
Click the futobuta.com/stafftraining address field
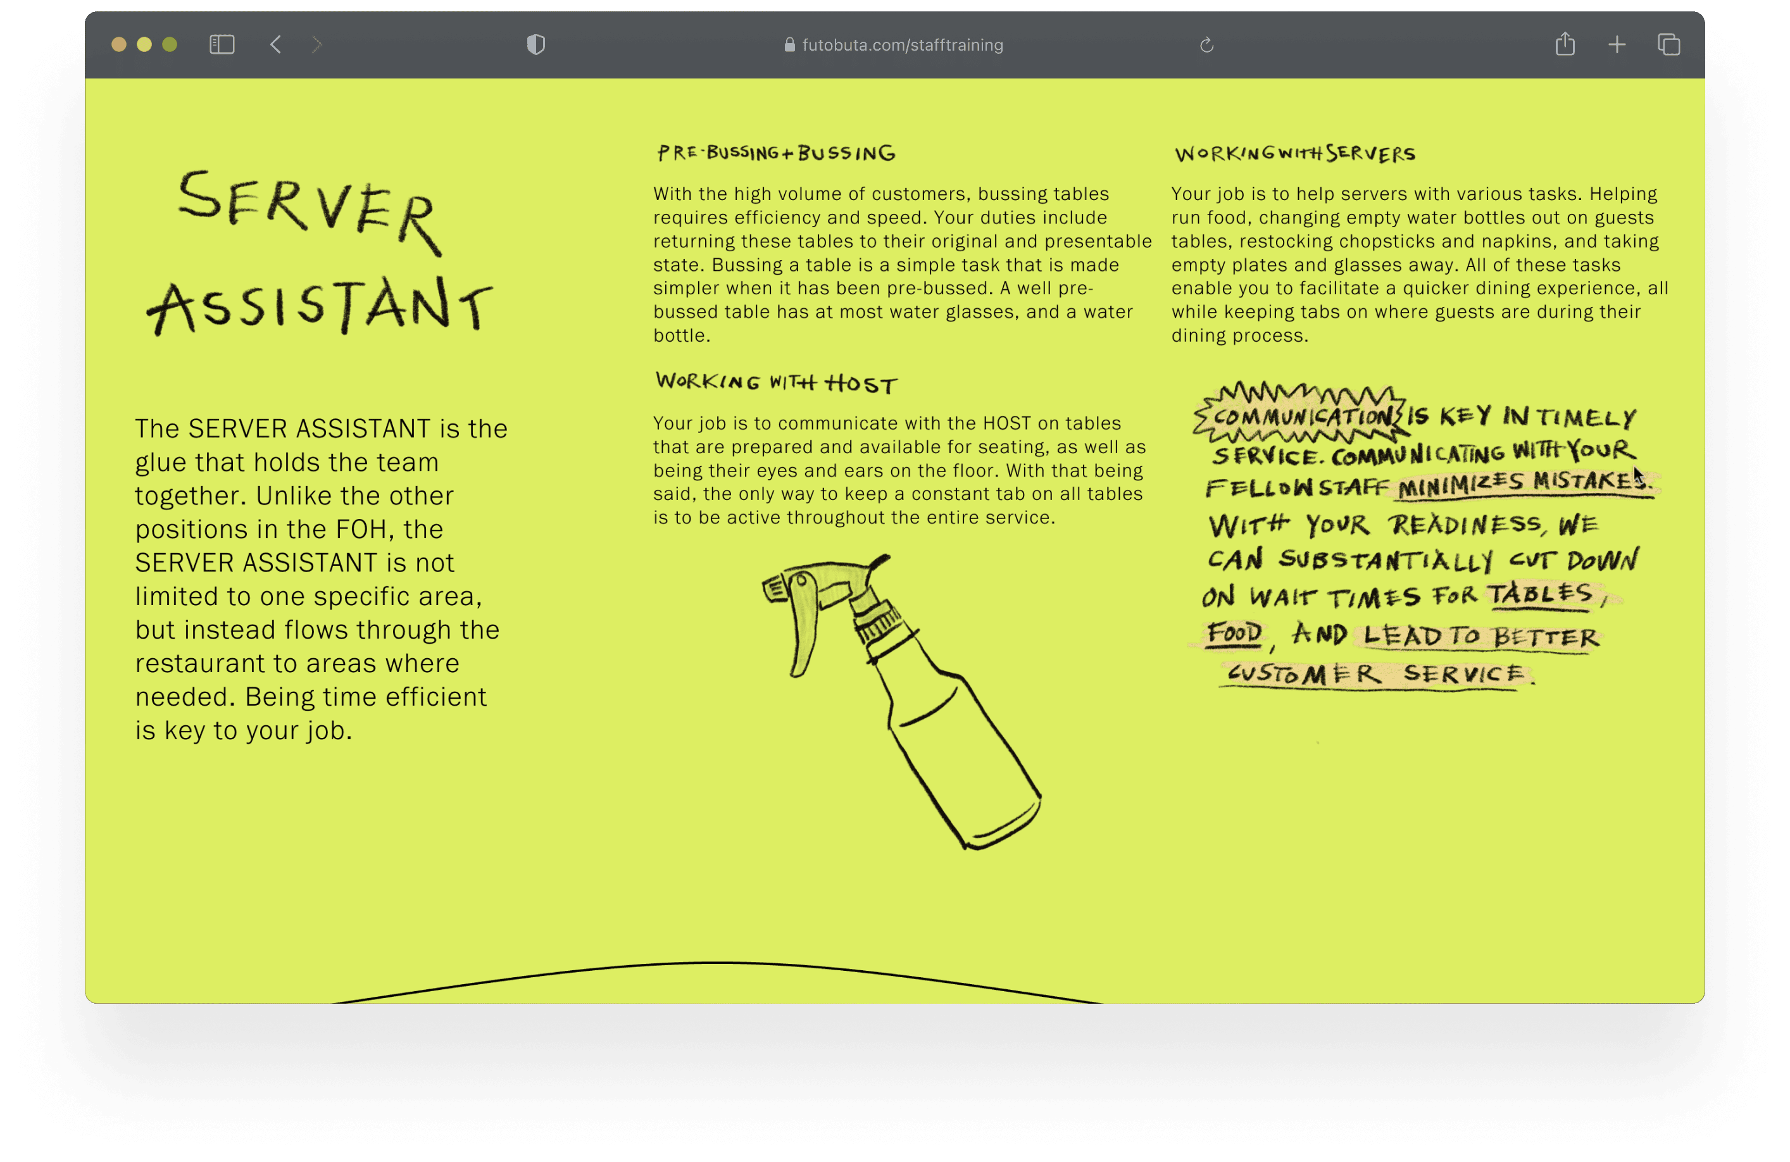[902, 45]
